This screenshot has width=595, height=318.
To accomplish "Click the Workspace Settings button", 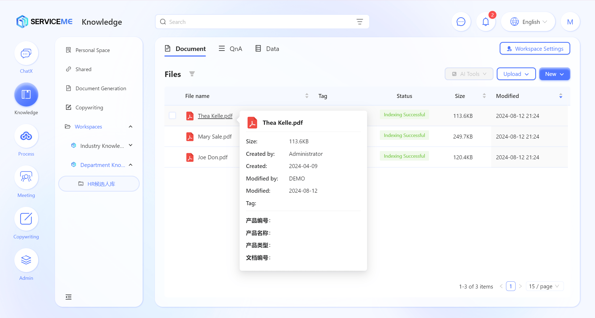I will tap(535, 49).
